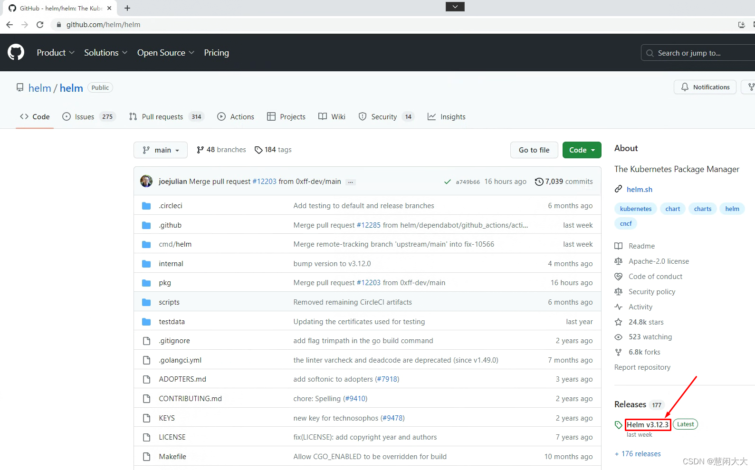The width and height of the screenshot is (755, 470).
Task: Click the Makefile file icon
Action: point(146,457)
